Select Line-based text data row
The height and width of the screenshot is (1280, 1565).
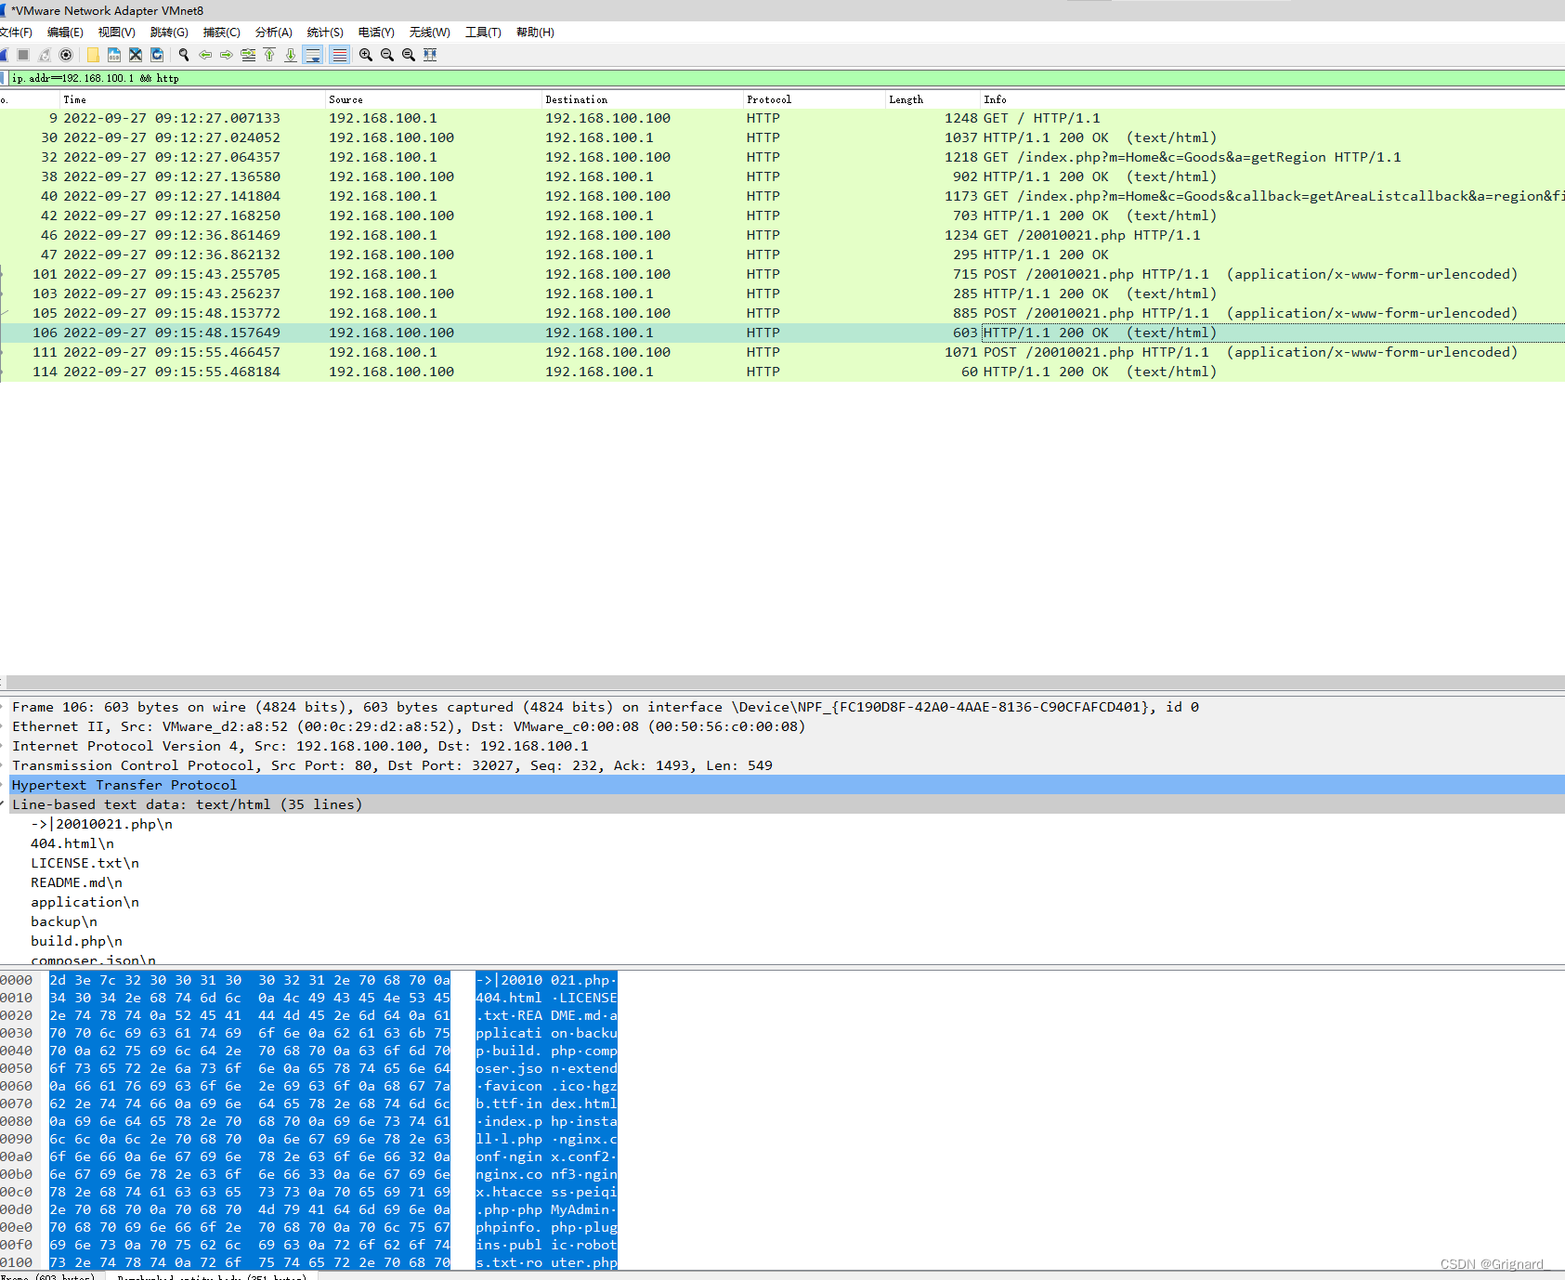782,804
